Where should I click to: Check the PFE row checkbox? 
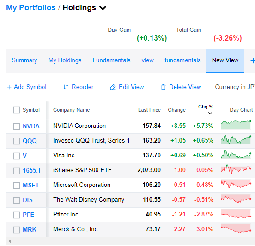tap(17, 215)
